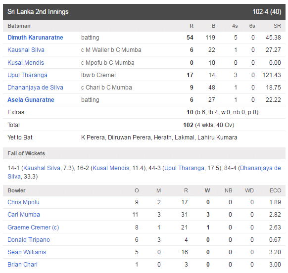
Task: Open Upul Tharanga link in Fall of Wickets
Action: tap(184, 168)
